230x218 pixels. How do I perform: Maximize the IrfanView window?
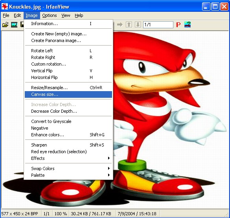click(x=215, y=6)
